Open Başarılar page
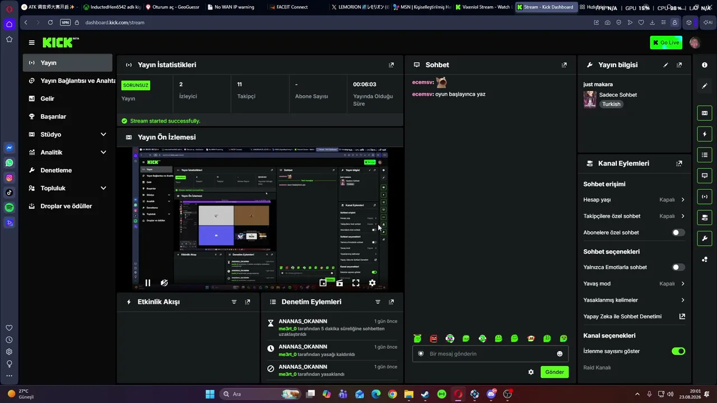The width and height of the screenshot is (717, 403). [x=68, y=116]
